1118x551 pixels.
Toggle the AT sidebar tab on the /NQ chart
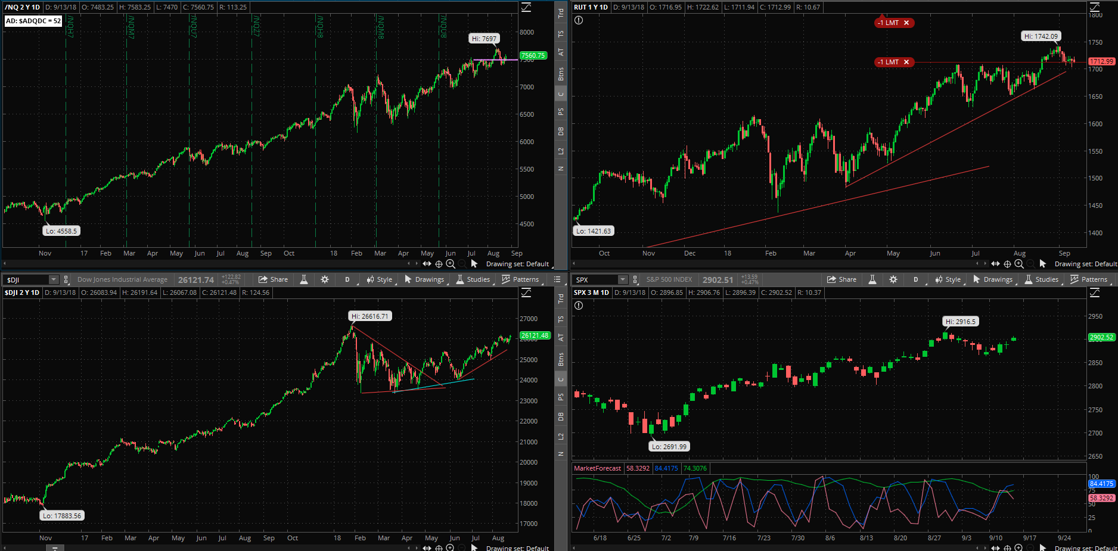click(561, 52)
